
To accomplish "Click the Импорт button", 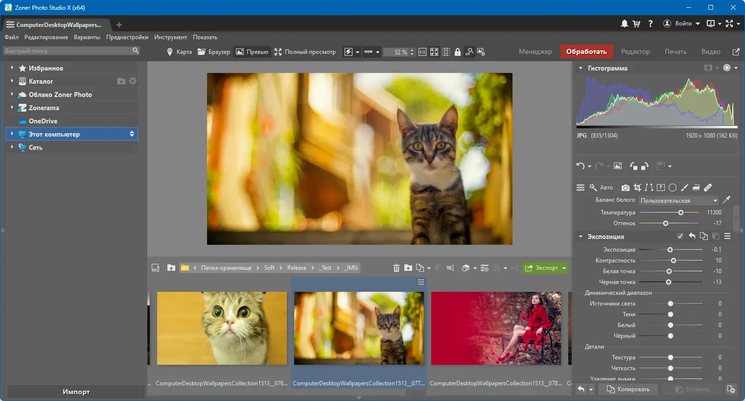I will click(x=76, y=392).
